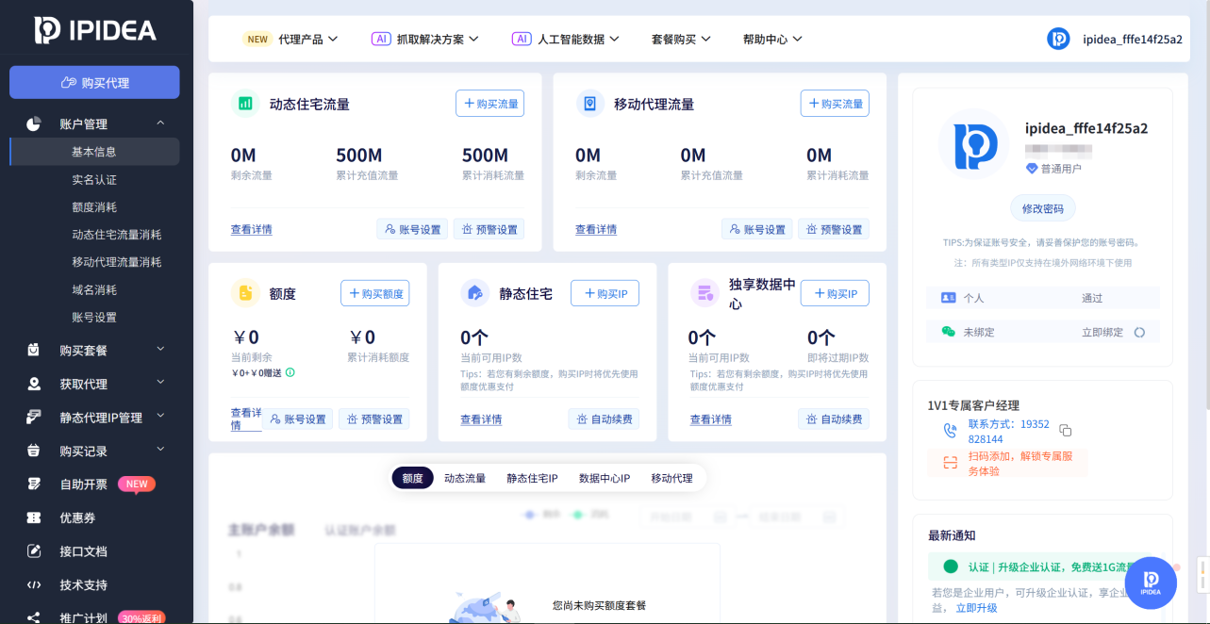The height and width of the screenshot is (624, 1210).
Task: Click 购买流量 in 移动代理流量 card
Action: [x=835, y=104]
